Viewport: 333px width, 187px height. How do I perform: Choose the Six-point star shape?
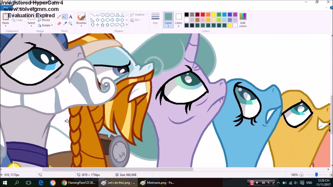(107, 25)
